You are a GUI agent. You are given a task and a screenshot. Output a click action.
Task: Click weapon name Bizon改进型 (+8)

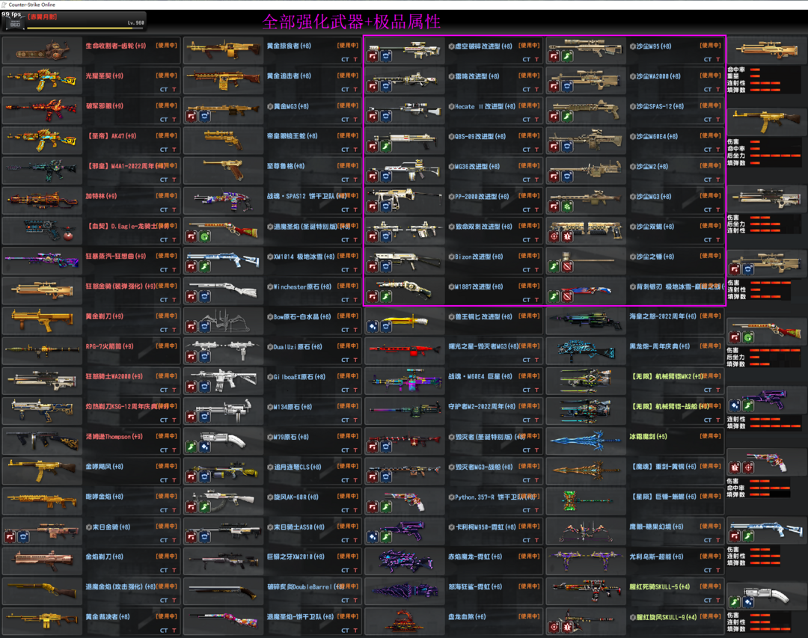click(x=479, y=256)
